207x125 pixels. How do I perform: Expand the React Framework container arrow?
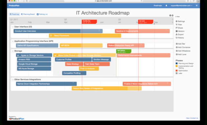51,36
